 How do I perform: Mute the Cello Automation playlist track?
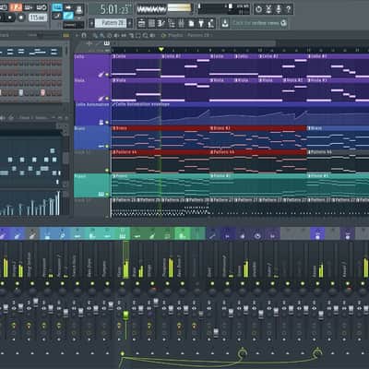tap(107, 123)
